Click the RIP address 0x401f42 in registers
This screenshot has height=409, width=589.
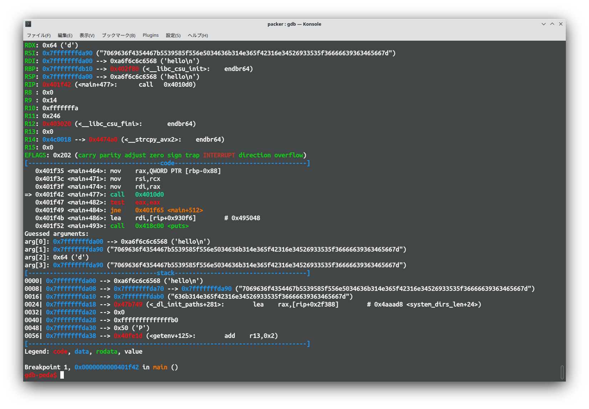pyautogui.click(x=57, y=85)
